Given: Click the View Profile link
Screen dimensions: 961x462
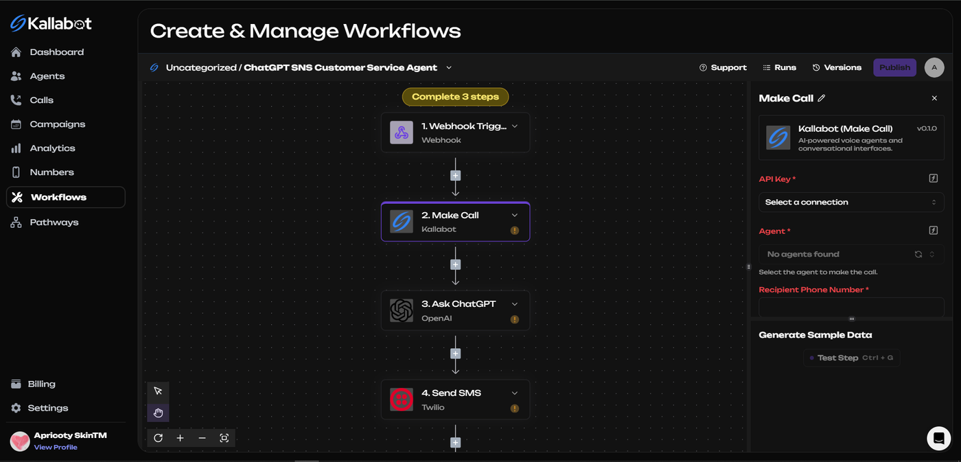Looking at the screenshot, I should coord(56,447).
